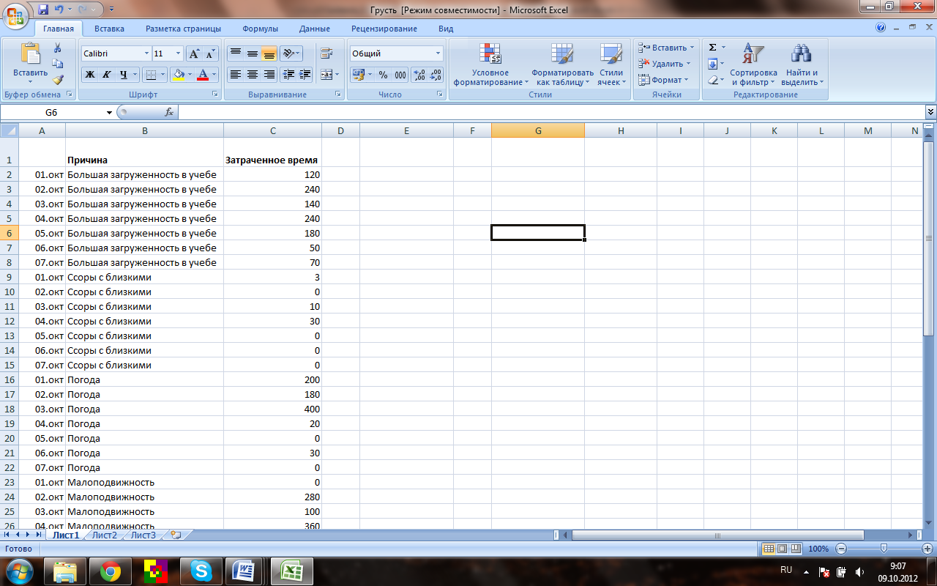Click the zoom slider handle
This screenshot has height=586, width=937.
884,549
